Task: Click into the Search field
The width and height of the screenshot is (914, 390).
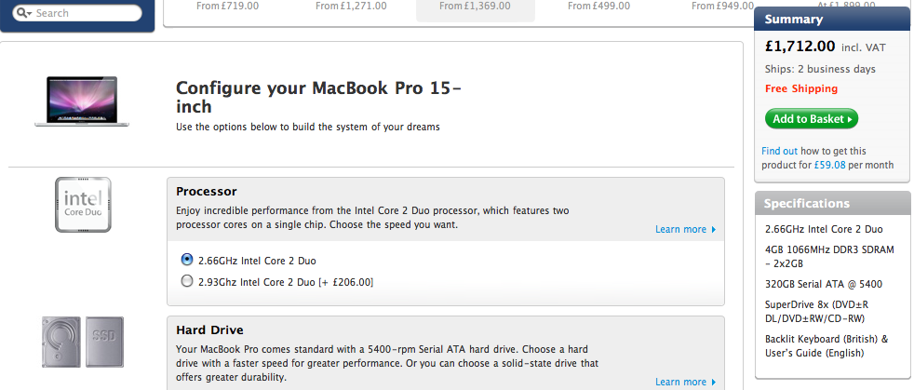Action: tap(77, 13)
